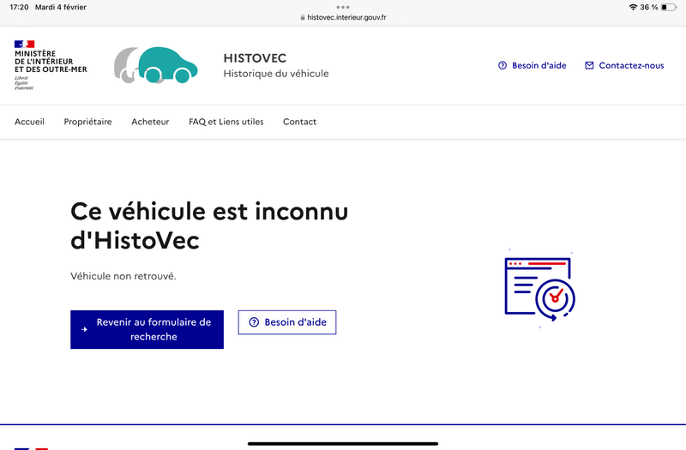The image size is (686, 450).
Task: Click 'Historique du véhicule' subtitle
Action: [276, 74]
